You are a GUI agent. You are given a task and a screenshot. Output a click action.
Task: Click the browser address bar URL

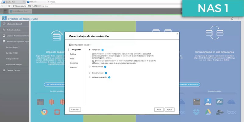(x=38, y=6)
